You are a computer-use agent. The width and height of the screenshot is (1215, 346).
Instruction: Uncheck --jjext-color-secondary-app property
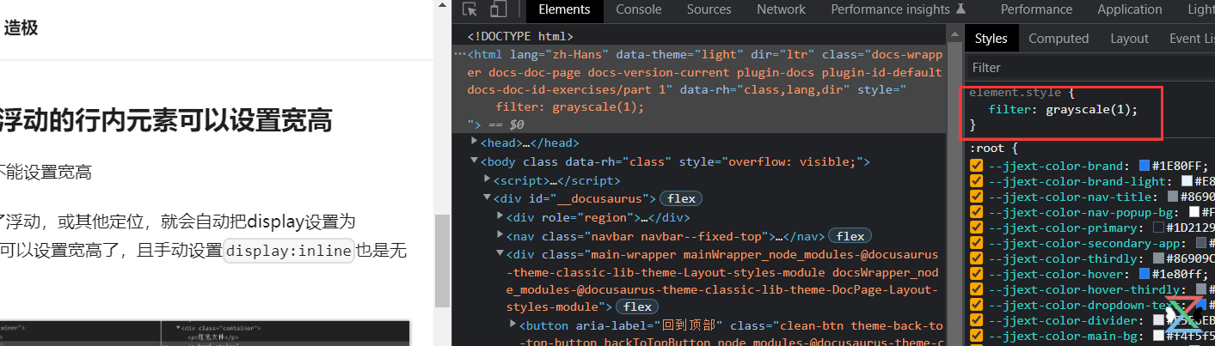977,244
